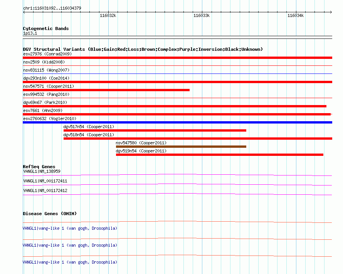
Task: Click the red bar of dgv293n100
Action: click(x=177, y=82)
